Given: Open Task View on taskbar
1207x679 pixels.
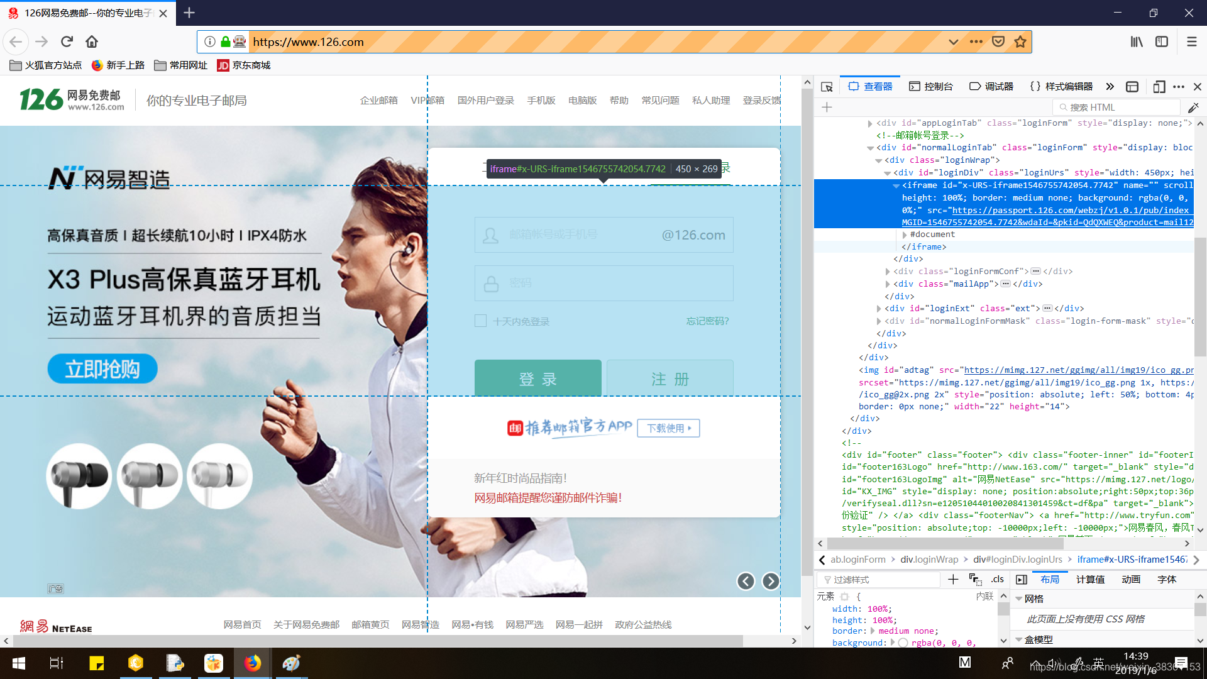Looking at the screenshot, I should (57, 663).
